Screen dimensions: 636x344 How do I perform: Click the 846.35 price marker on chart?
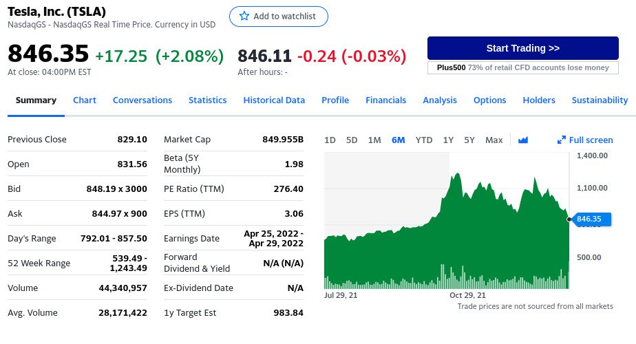pyautogui.click(x=590, y=219)
